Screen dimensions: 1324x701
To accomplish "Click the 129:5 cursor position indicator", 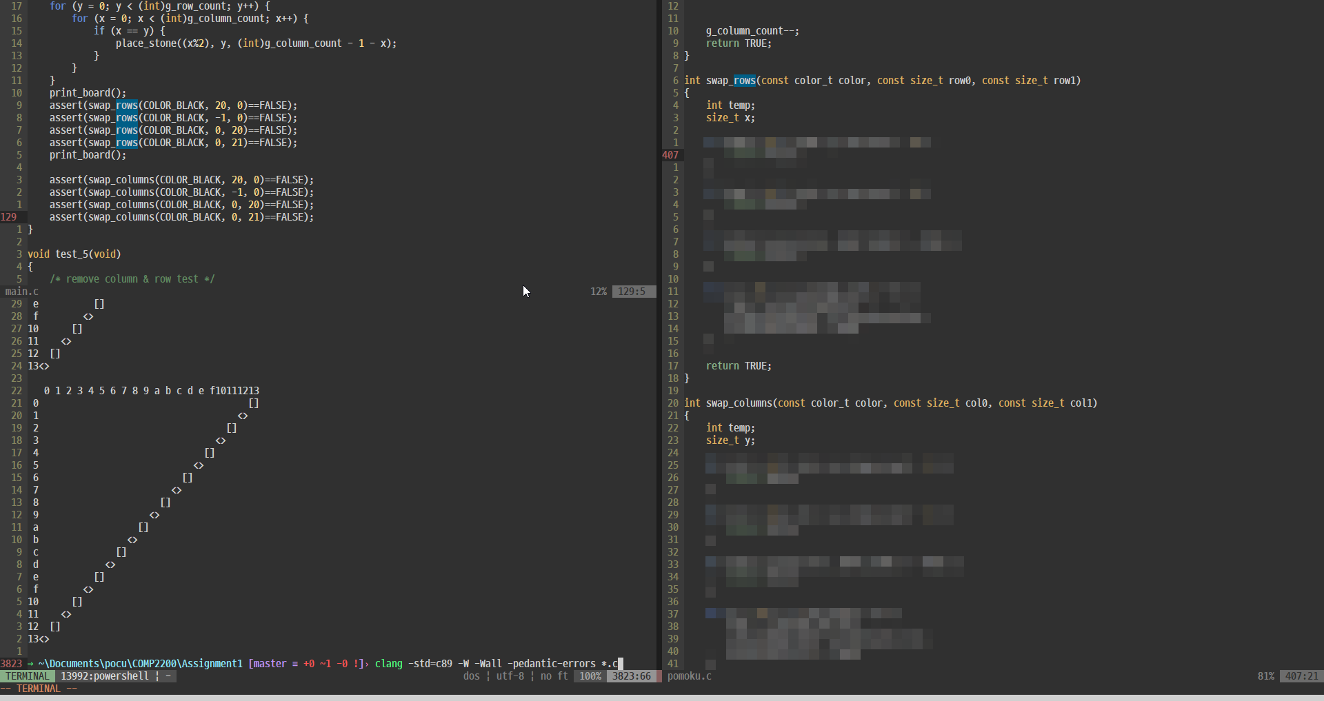I will pyautogui.click(x=632, y=292).
